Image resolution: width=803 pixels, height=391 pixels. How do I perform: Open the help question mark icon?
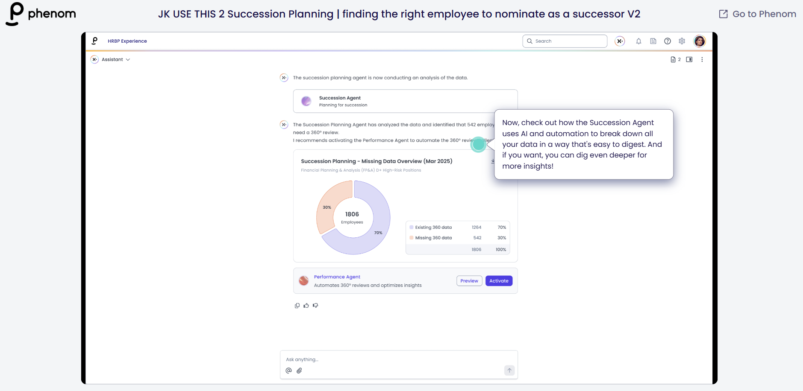coord(668,41)
